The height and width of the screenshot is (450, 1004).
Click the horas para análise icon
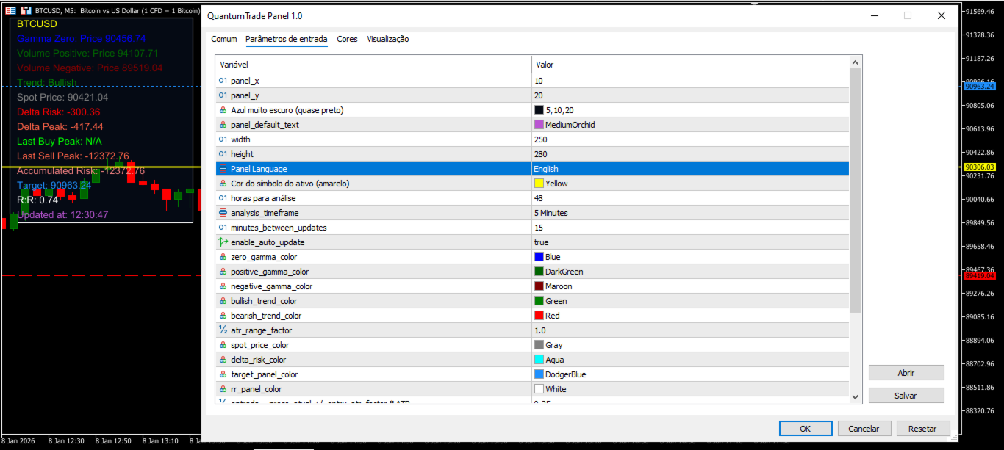(x=223, y=198)
